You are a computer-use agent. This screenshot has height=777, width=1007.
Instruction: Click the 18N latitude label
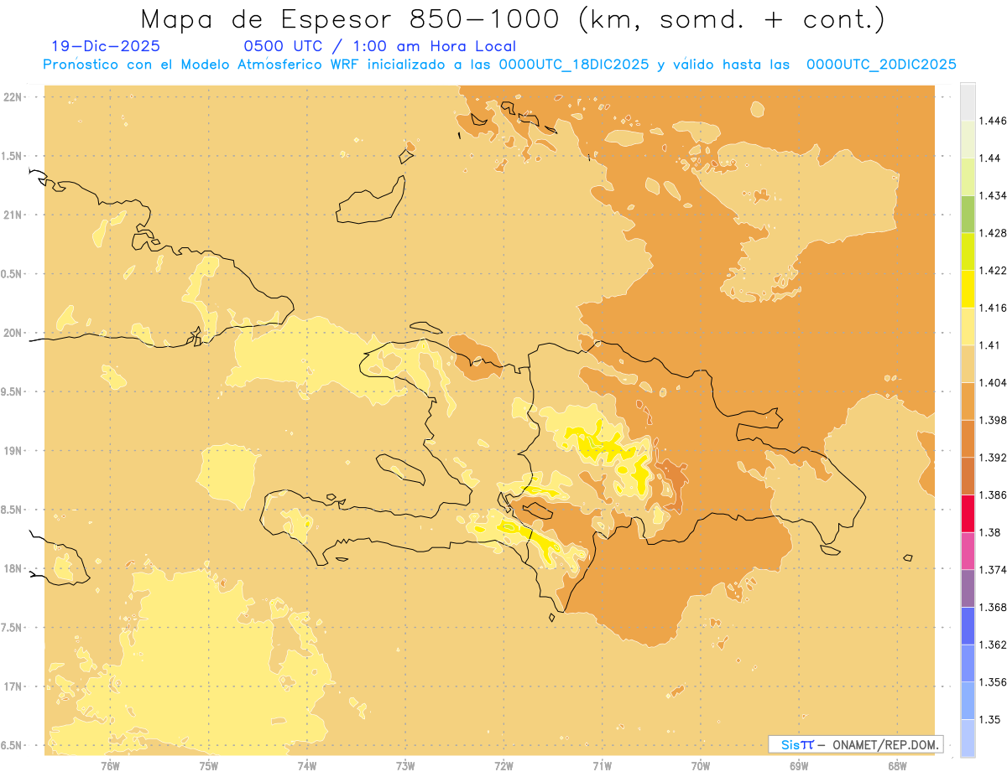coord(13,569)
